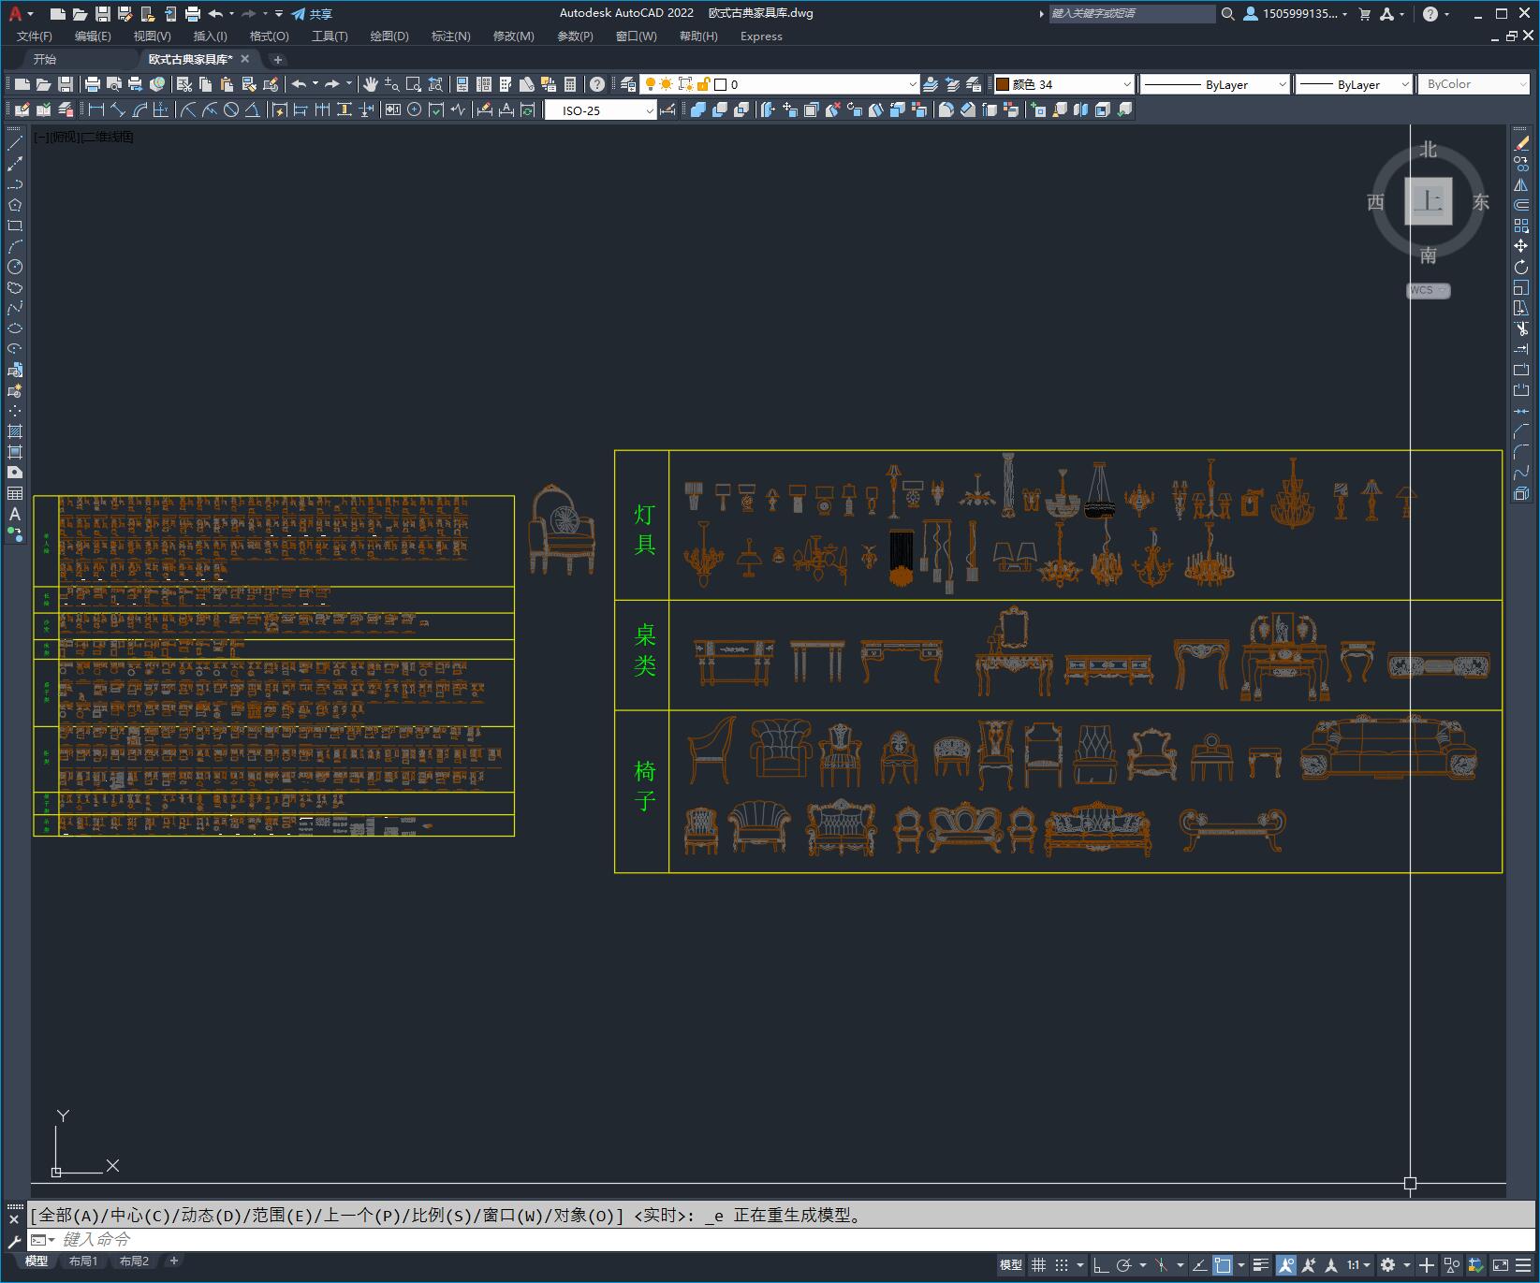Click the 模型 status bar button

pyautogui.click(x=1011, y=1265)
